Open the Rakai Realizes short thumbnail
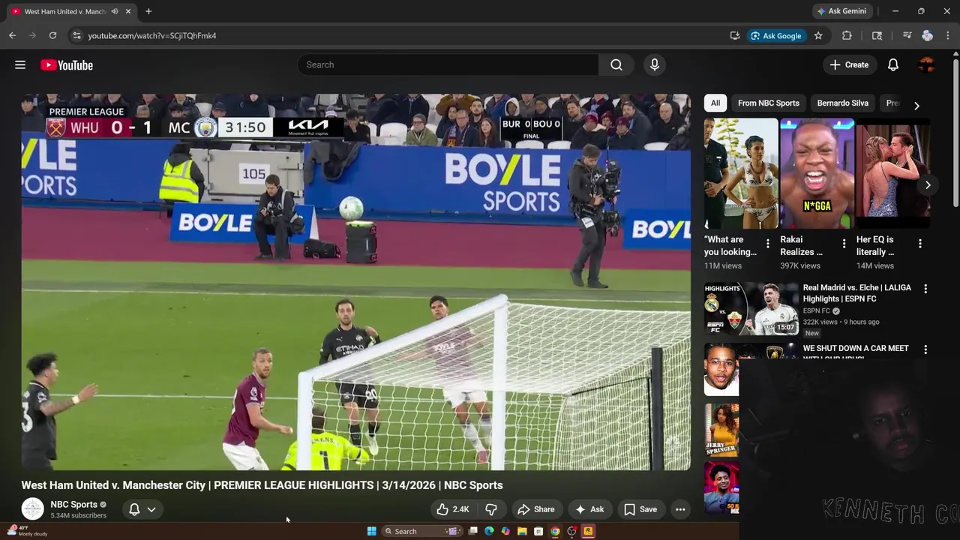Screen dimensions: 960x540 tap(817, 173)
